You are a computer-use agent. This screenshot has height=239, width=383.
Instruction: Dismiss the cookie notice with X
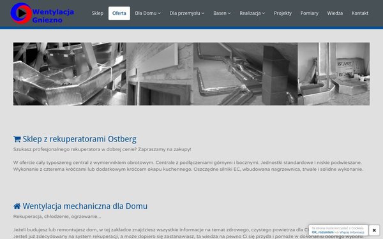coord(374,230)
